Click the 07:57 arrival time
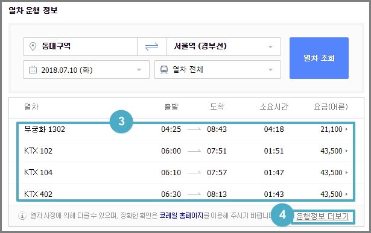 [217, 172]
